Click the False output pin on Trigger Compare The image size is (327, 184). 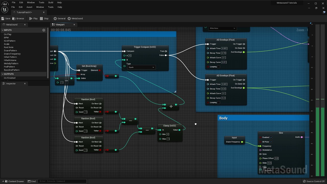click(x=166, y=55)
